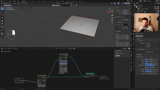Viewport: 160px width, 90px height.
Task: Open the File menu
Action: pyautogui.click(x=4, y=1)
